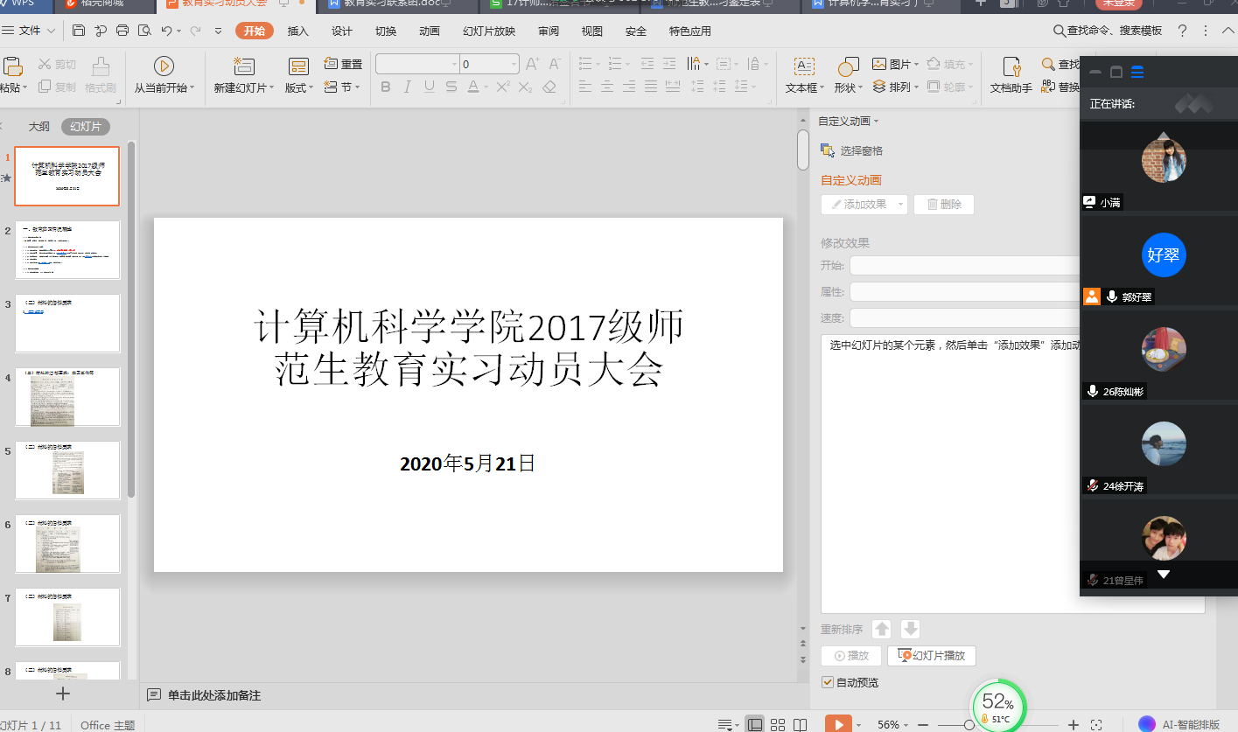Image resolution: width=1238 pixels, height=732 pixels.
Task: Switch to slide sorter grid view
Action: click(777, 724)
